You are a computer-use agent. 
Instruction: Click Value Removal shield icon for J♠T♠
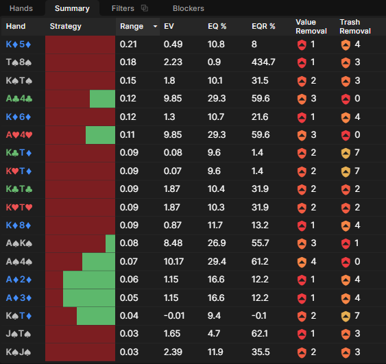click(x=302, y=334)
